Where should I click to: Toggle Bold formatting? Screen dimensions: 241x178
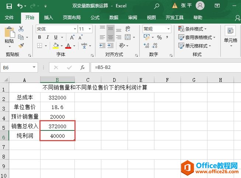(x=39, y=37)
